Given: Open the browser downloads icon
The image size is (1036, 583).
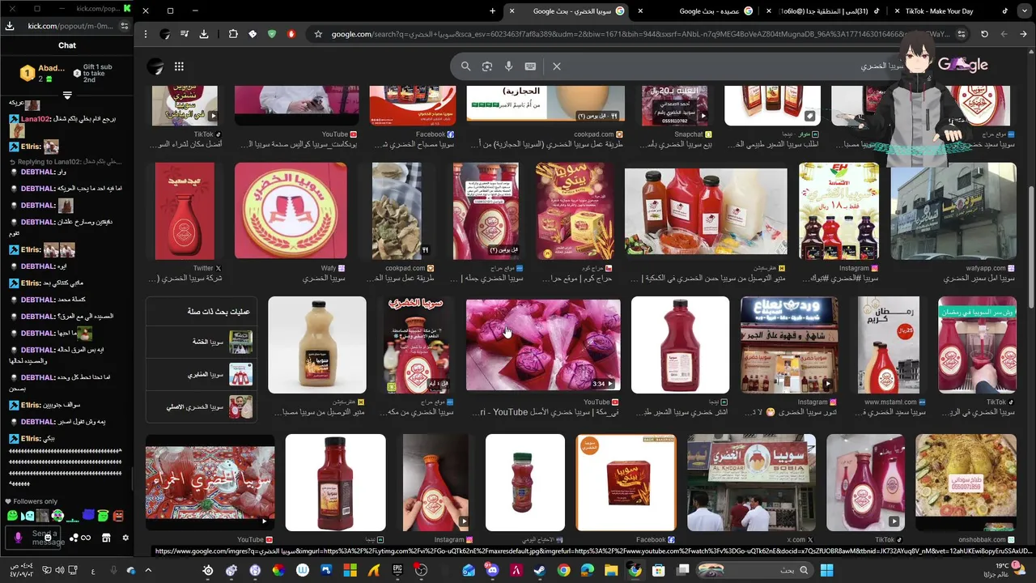Looking at the screenshot, I should 204,34.
